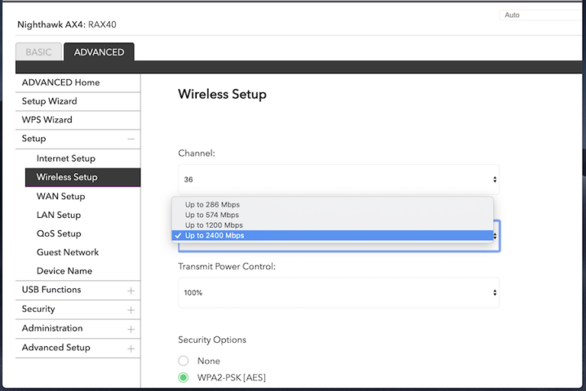This screenshot has height=391, width=586.
Task: Expand Advanced Setup plus icon
Action: coord(131,348)
